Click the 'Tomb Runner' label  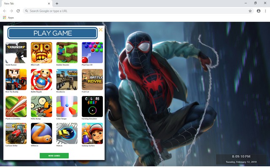[11, 65]
